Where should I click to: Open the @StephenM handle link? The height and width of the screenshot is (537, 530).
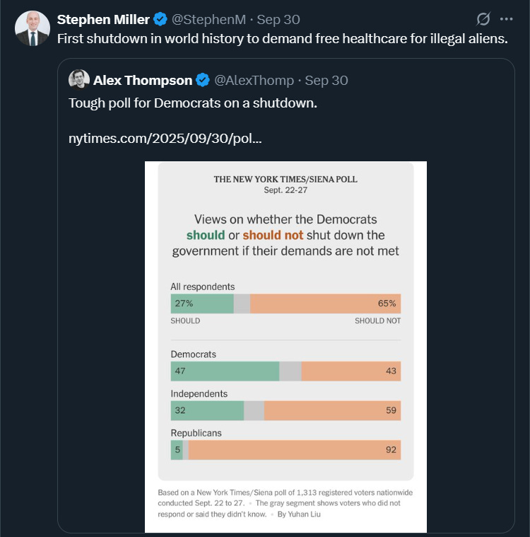point(208,20)
